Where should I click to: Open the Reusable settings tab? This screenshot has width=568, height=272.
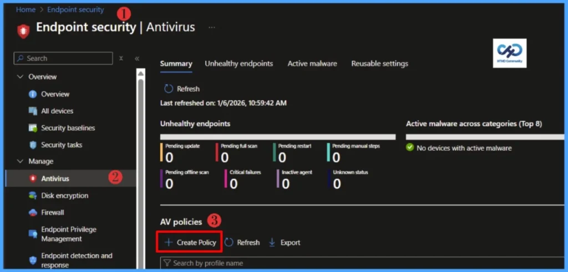[379, 64]
